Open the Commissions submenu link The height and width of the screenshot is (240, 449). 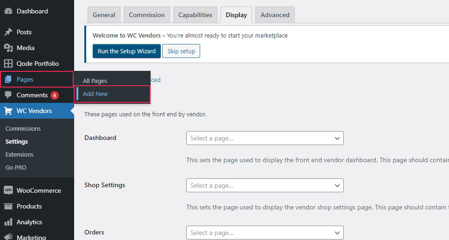pos(23,129)
